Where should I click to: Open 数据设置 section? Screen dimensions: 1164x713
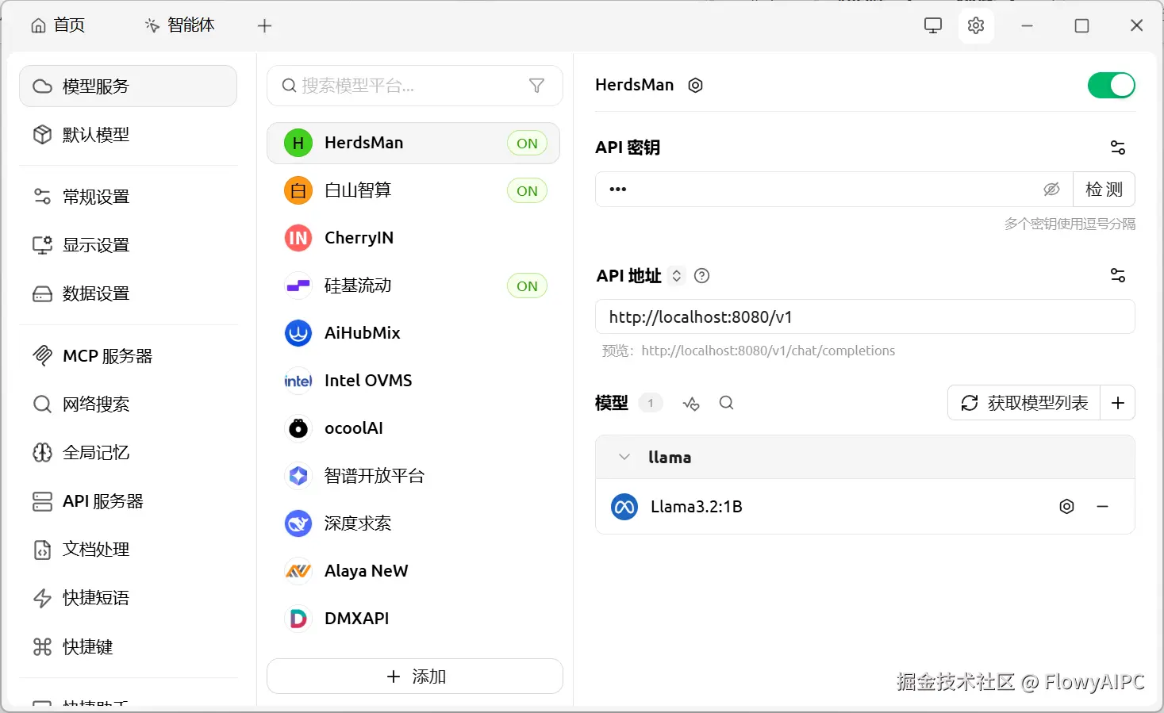(x=128, y=293)
